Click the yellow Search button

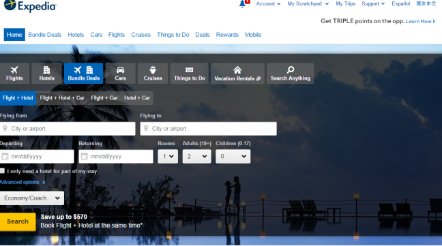point(18,221)
